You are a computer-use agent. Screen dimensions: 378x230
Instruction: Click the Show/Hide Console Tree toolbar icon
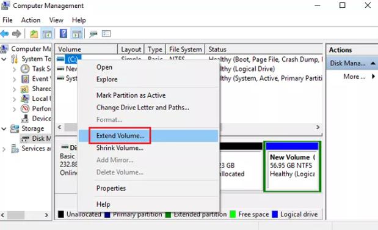point(47,34)
